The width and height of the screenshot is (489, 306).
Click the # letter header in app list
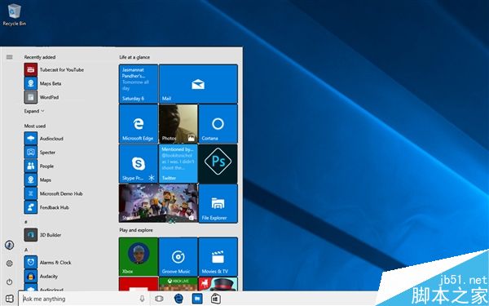(x=26, y=222)
